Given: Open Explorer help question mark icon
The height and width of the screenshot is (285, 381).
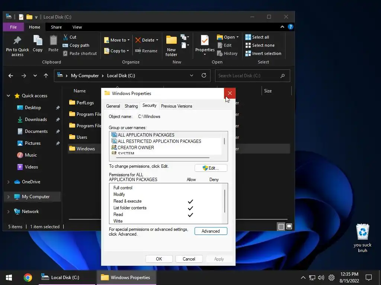Looking at the screenshot, I should [x=290, y=27].
